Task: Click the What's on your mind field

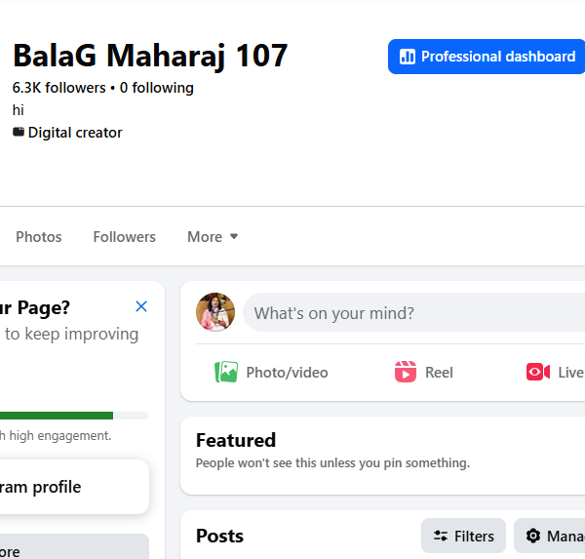Action: (x=413, y=312)
